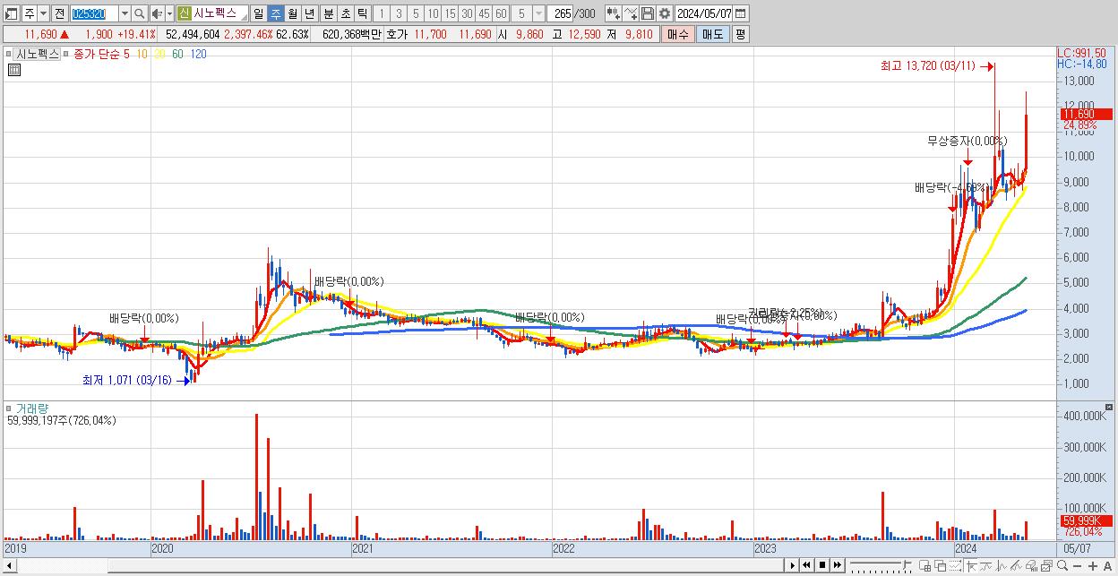Click the 무상증자(0.00%) event label
The width and height of the screenshot is (1118, 576).
tap(967, 141)
